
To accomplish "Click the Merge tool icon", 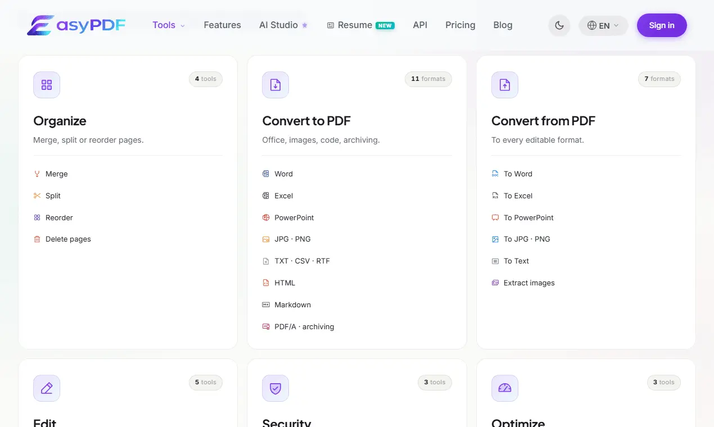I will 37,174.
